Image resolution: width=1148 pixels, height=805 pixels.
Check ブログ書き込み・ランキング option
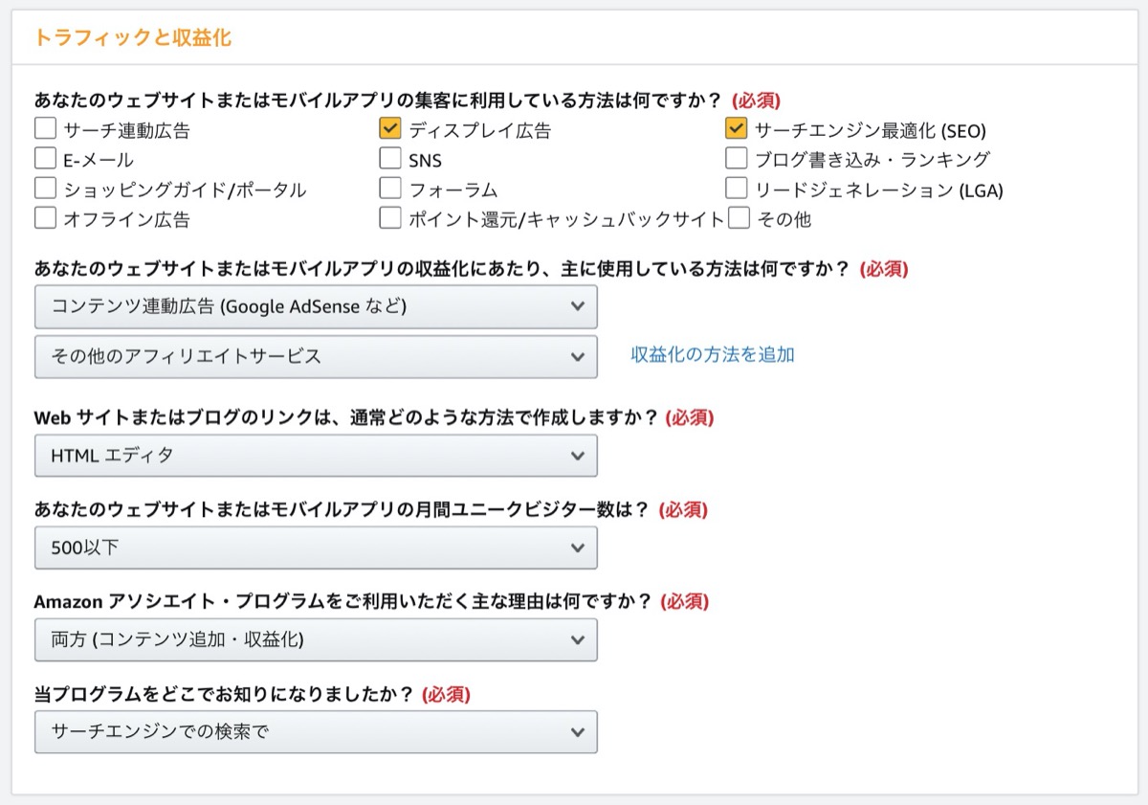736,158
